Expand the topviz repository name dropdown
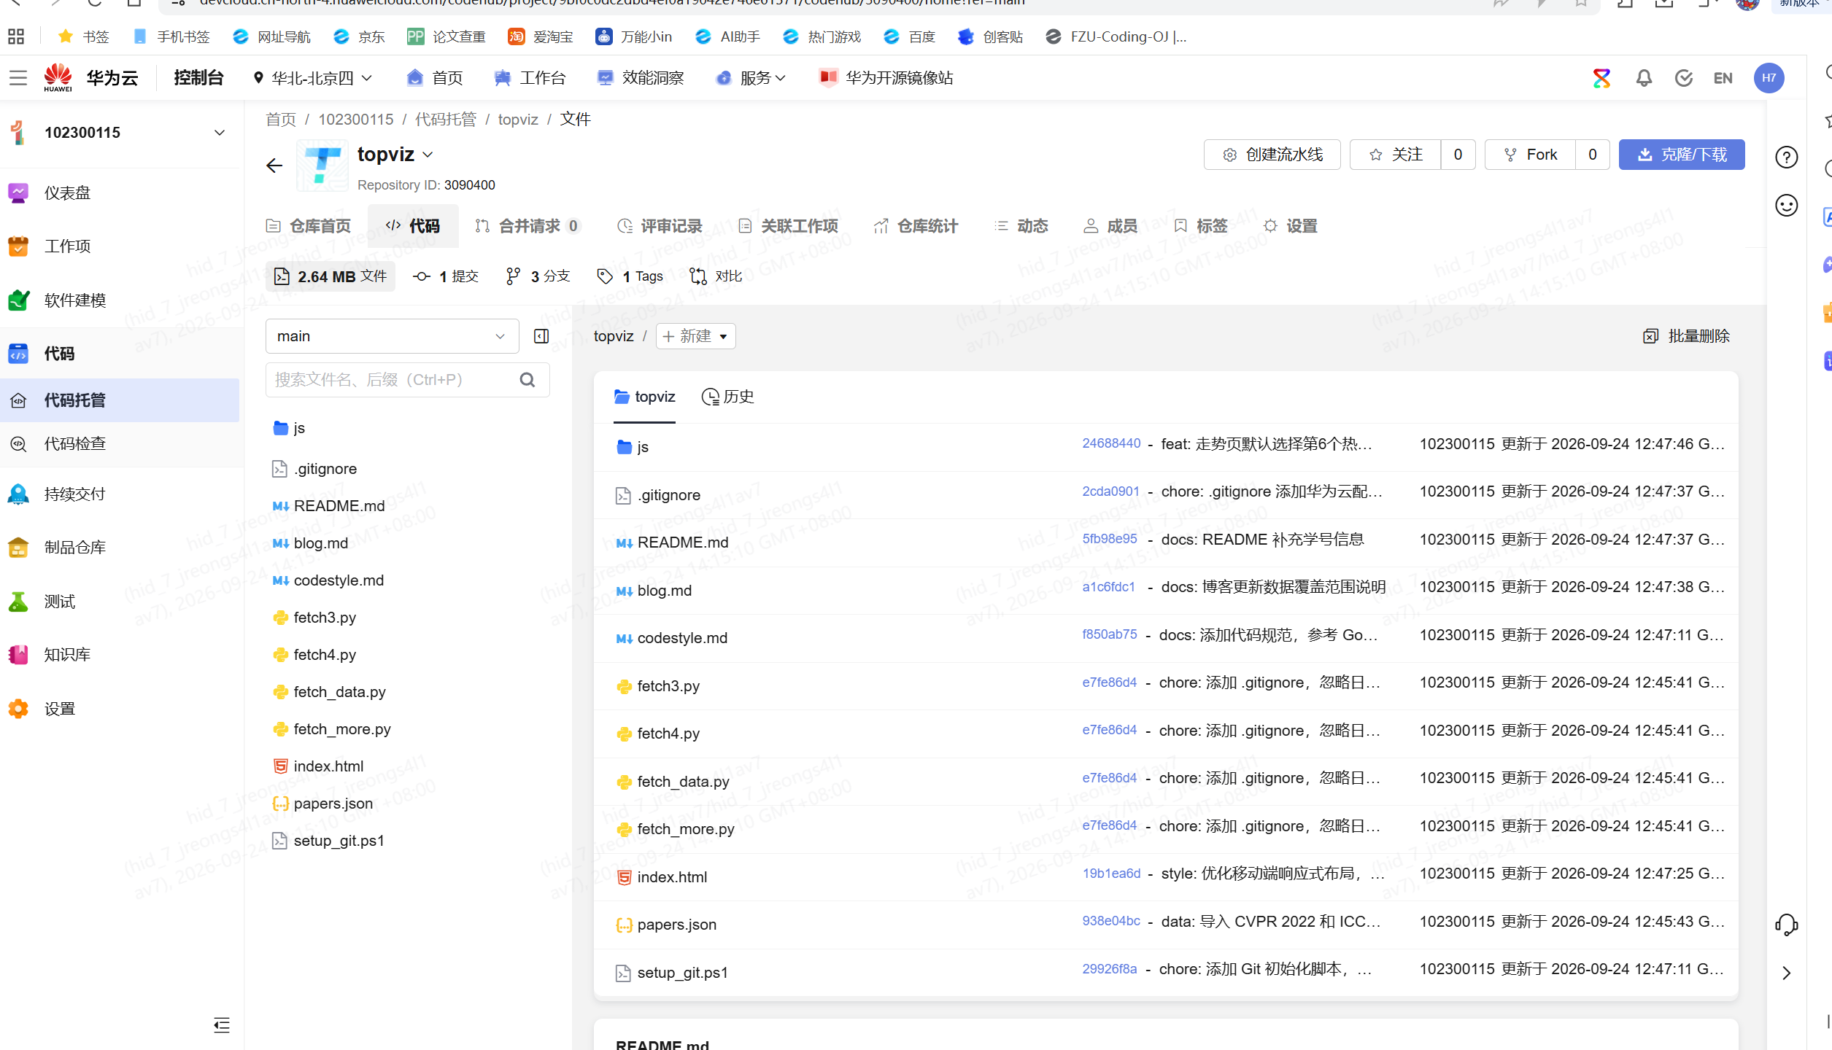The height and width of the screenshot is (1050, 1832). click(x=428, y=155)
